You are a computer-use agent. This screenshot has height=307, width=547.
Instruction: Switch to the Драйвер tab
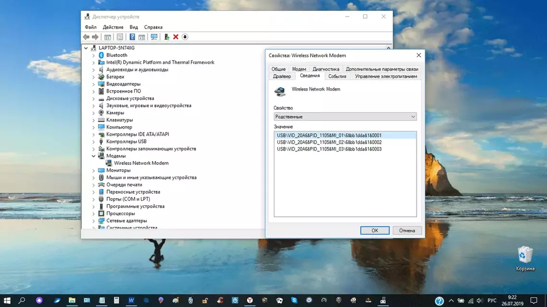[x=282, y=76]
